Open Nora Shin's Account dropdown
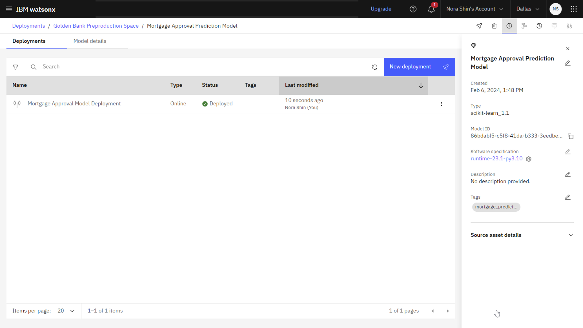 [x=474, y=9]
